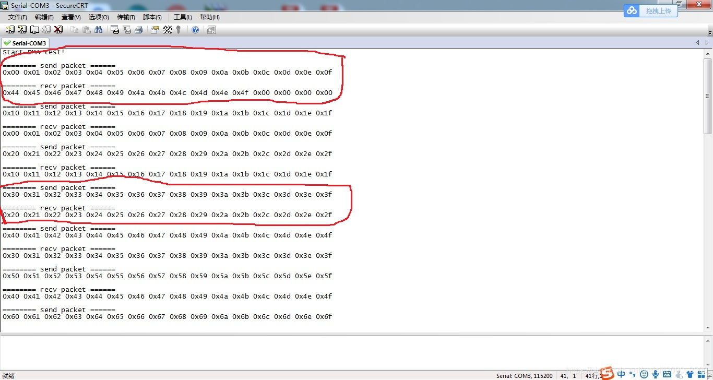Open the Sogou soft keyboard icon
713x380 pixels.
[x=667, y=374]
